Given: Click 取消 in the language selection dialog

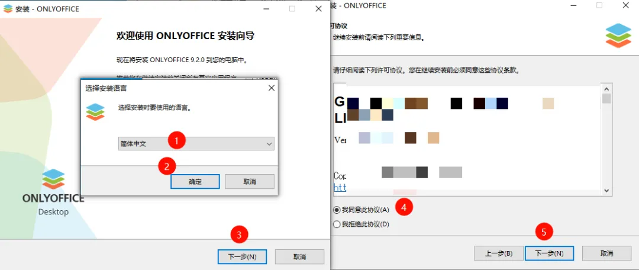Looking at the screenshot, I should (x=250, y=182).
